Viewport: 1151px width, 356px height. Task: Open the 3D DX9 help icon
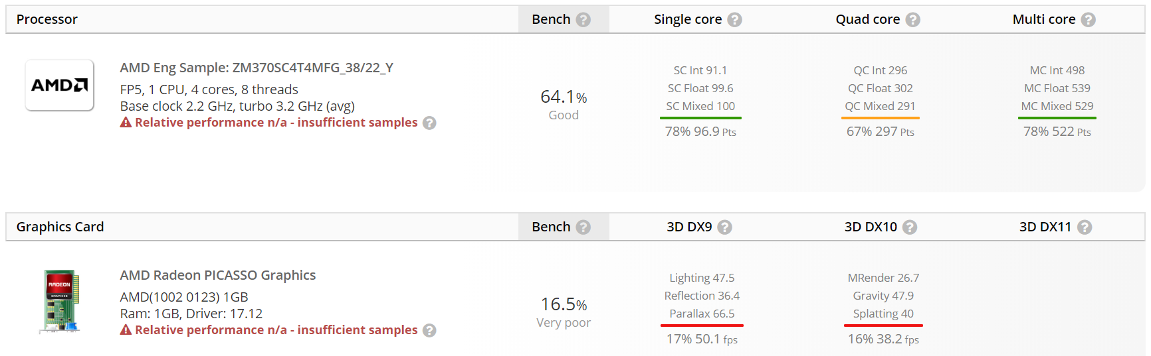point(725,227)
